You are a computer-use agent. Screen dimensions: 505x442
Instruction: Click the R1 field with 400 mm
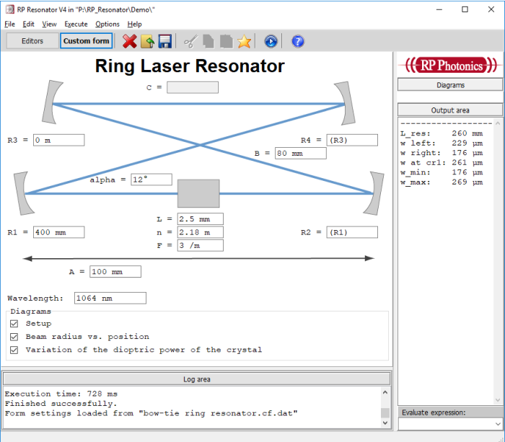point(59,232)
